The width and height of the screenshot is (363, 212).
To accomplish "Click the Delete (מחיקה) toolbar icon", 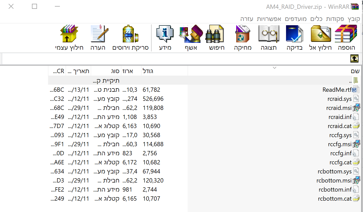I will coord(243,38).
